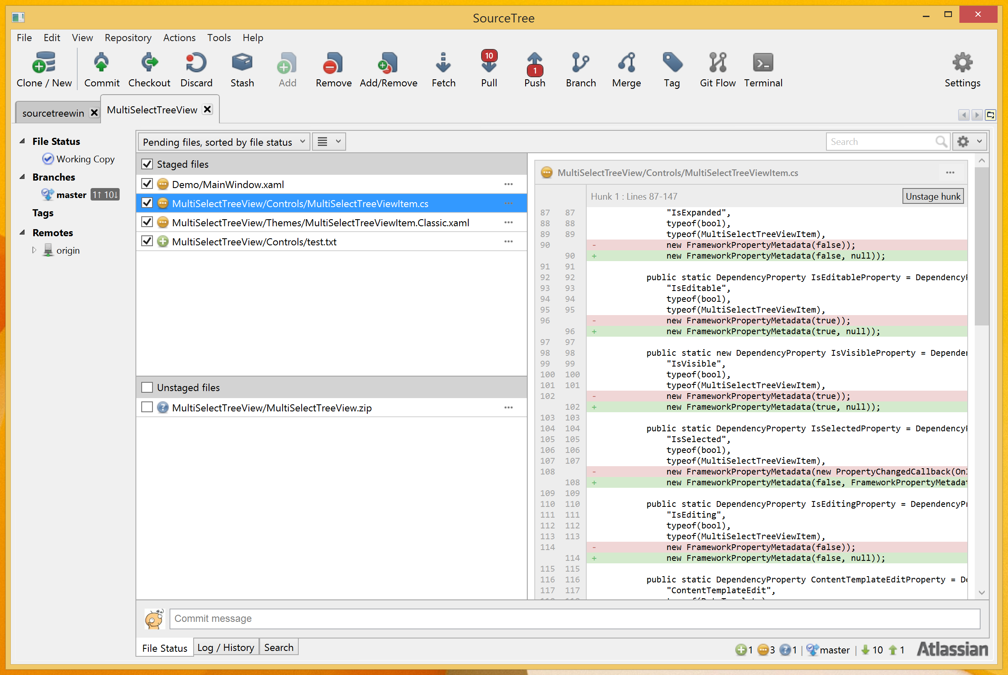1008x675 pixels.
Task: Open the File menu
Action: [x=25, y=38]
